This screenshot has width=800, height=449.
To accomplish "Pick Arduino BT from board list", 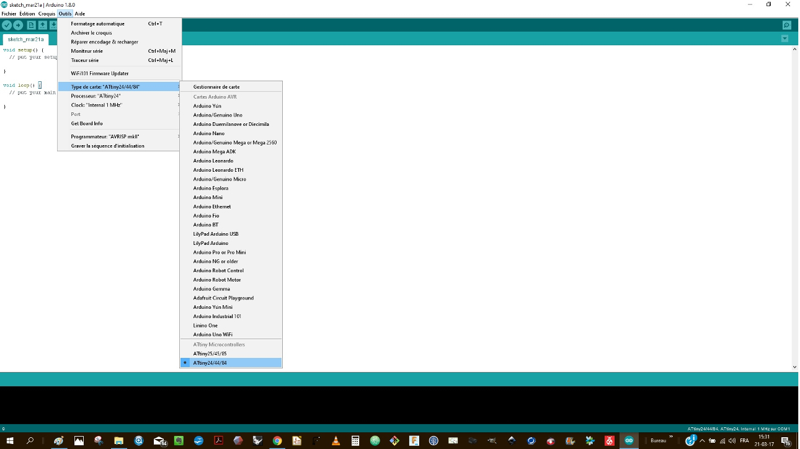I will pos(231,225).
